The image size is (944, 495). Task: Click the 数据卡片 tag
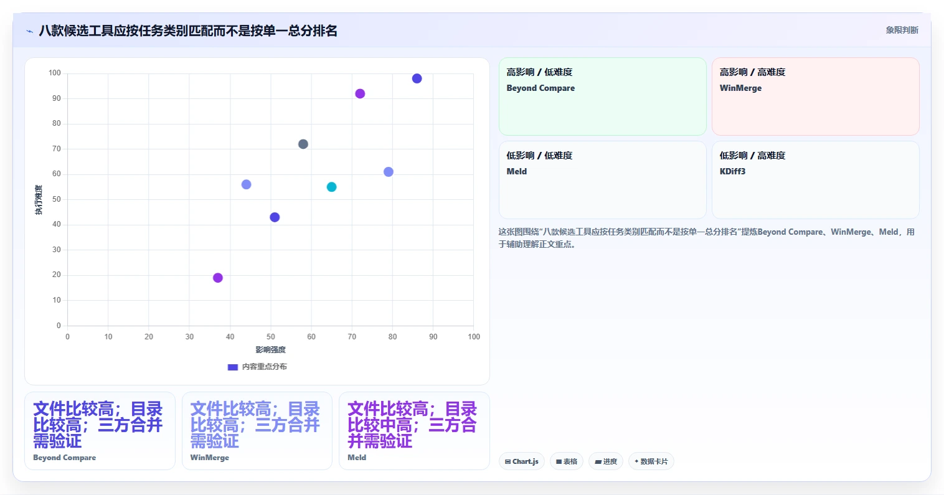(x=651, y=461)
